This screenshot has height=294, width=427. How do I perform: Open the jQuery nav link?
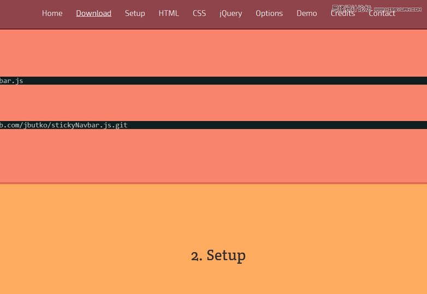coord(230,14)
